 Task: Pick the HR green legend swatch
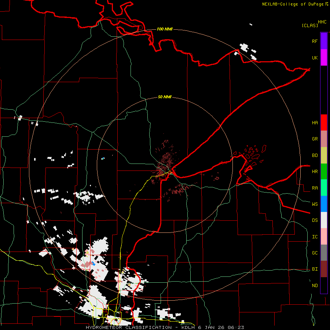pos(324,172)
